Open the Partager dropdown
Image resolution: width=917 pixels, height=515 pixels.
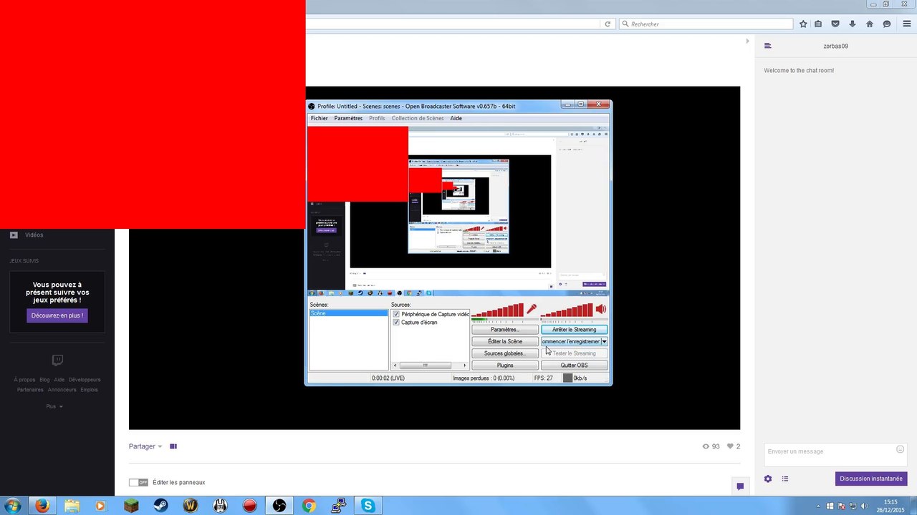(x=145, y=446)
